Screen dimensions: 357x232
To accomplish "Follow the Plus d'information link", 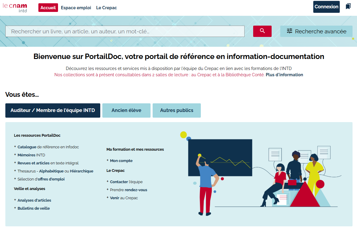I will (x=284, y=75).
